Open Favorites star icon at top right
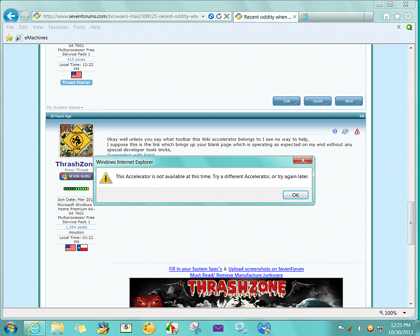Image resolution: width=420 pixels, height=336 pixels. pyautogui.click(x=397, y=16)
